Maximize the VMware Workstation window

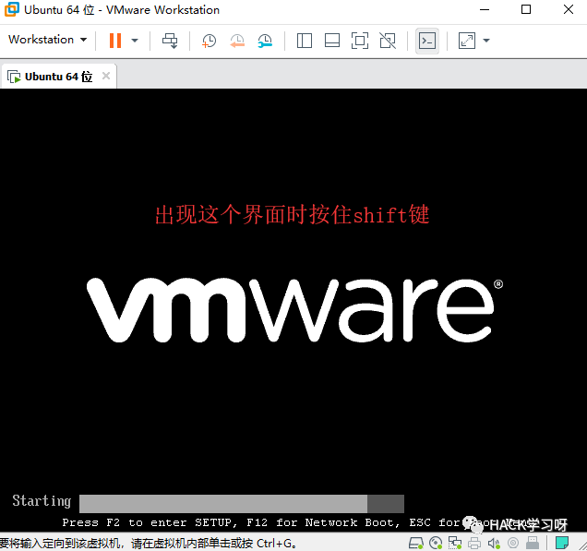(x=526, y=9)
